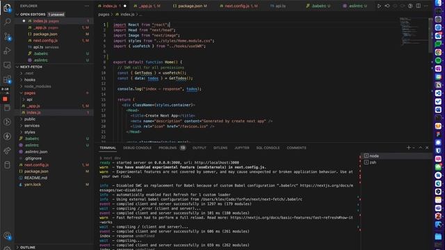Open the database cylinder icon in activity bar
This screenshot has height=250, width=445.
pyautogui.click(x=7, y=165)
